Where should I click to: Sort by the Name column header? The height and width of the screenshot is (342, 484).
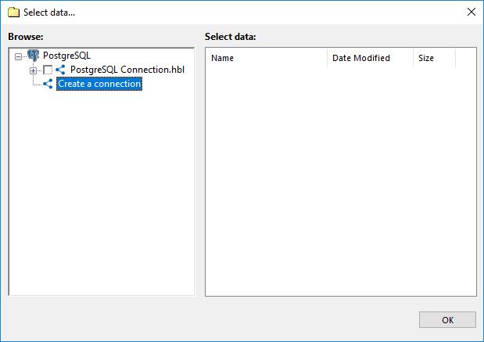click(x=266, y=58)
